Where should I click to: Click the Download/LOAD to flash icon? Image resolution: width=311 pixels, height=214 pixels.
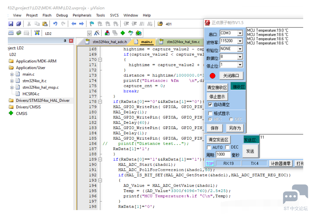[37, 33]
